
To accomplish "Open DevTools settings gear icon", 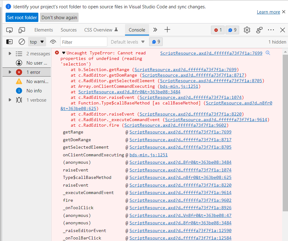I will pos(247,30).
